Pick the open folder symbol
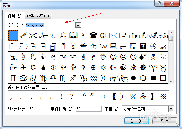The width and height of the screenshot is (182, 129). pos(23,46)
